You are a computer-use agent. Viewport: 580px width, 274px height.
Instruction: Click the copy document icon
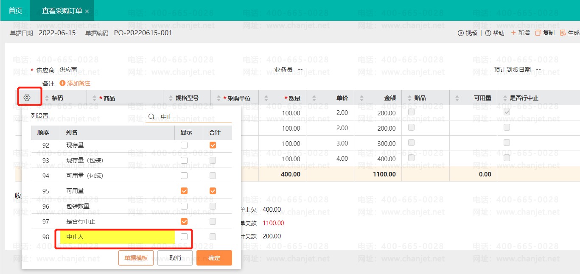pyautogui.click(x=538, y=33)
